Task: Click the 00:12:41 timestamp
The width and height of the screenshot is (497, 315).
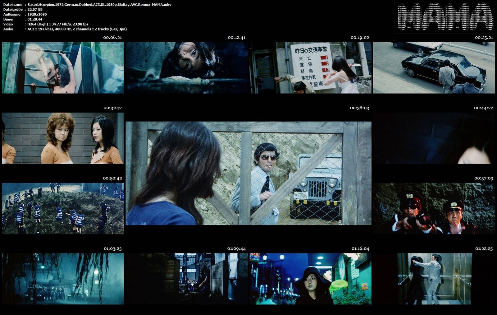Action: tap(237, 38)
